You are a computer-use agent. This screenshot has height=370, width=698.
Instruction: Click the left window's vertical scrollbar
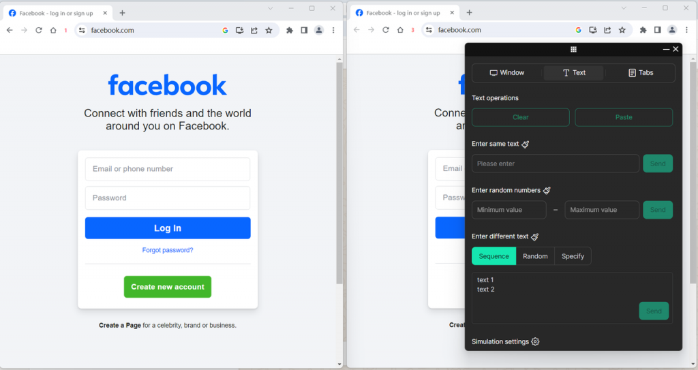[339, 170]
